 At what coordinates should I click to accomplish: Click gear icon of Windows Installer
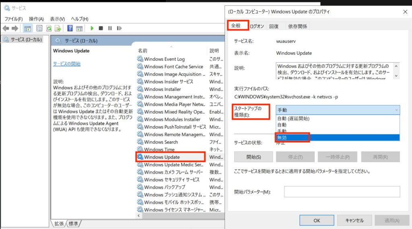(140, 89)
